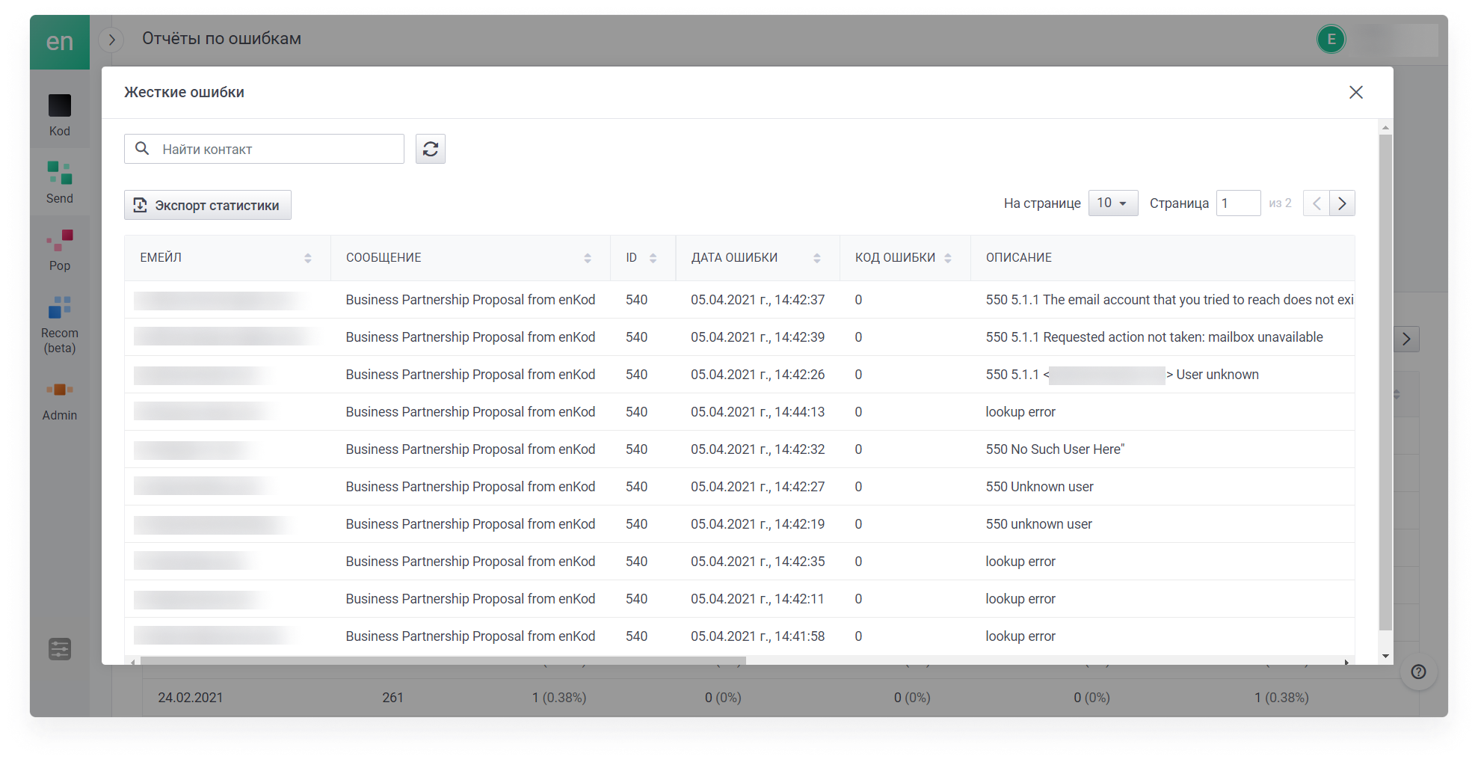Screen dimensions: 1478x762
Task: Sort by КОД ОШИБКИ column
Action: (948, 258)
